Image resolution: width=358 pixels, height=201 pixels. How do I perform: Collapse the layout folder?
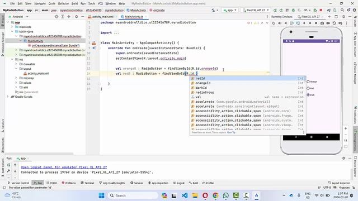point(16,69)
